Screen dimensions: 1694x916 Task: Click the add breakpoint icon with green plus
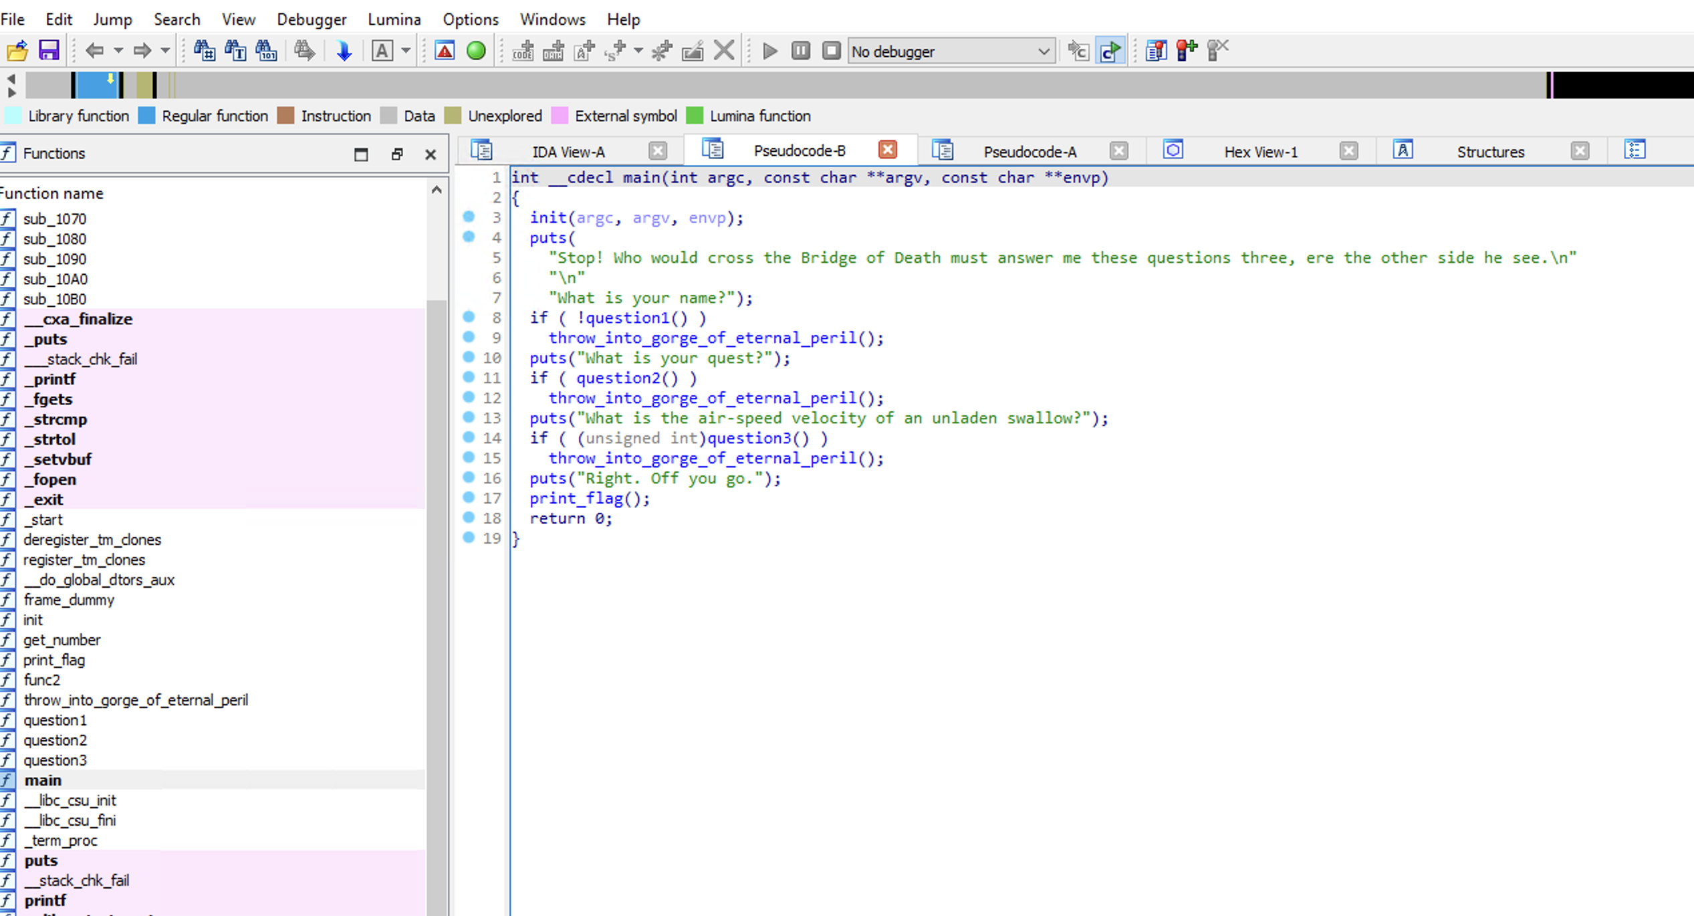click(x=1187, y=51)
